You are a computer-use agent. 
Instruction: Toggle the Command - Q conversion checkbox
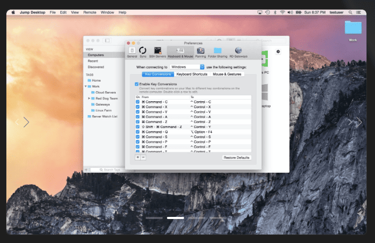pyautogui.click(x=138, y=132)
